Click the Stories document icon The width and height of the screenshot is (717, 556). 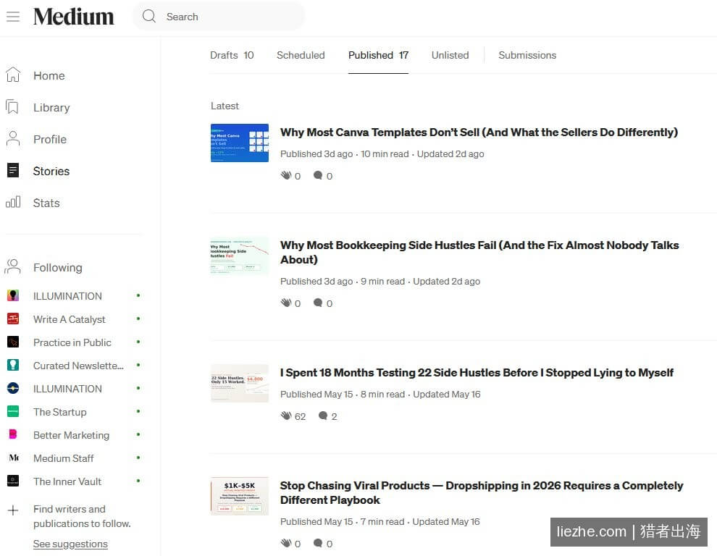click(13, 171)
